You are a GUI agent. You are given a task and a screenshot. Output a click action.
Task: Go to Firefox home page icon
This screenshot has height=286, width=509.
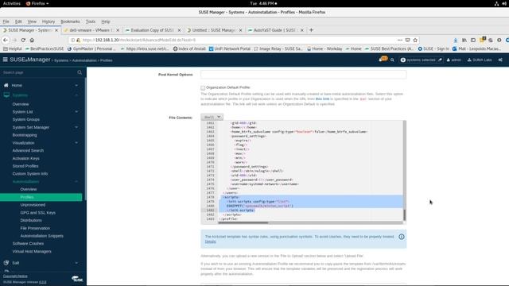32,40
